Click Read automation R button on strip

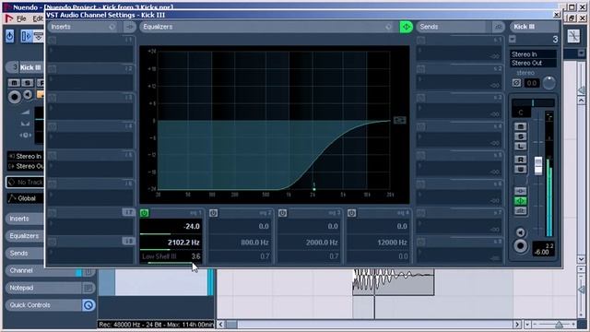pos(520,160)
